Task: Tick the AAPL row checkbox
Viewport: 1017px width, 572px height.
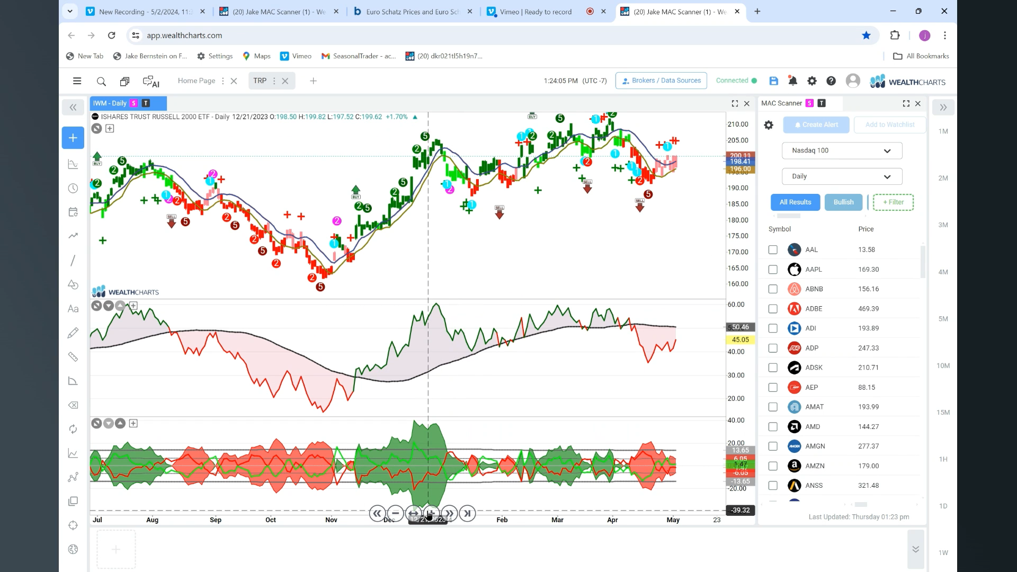Action: click(x=773, y=270)
